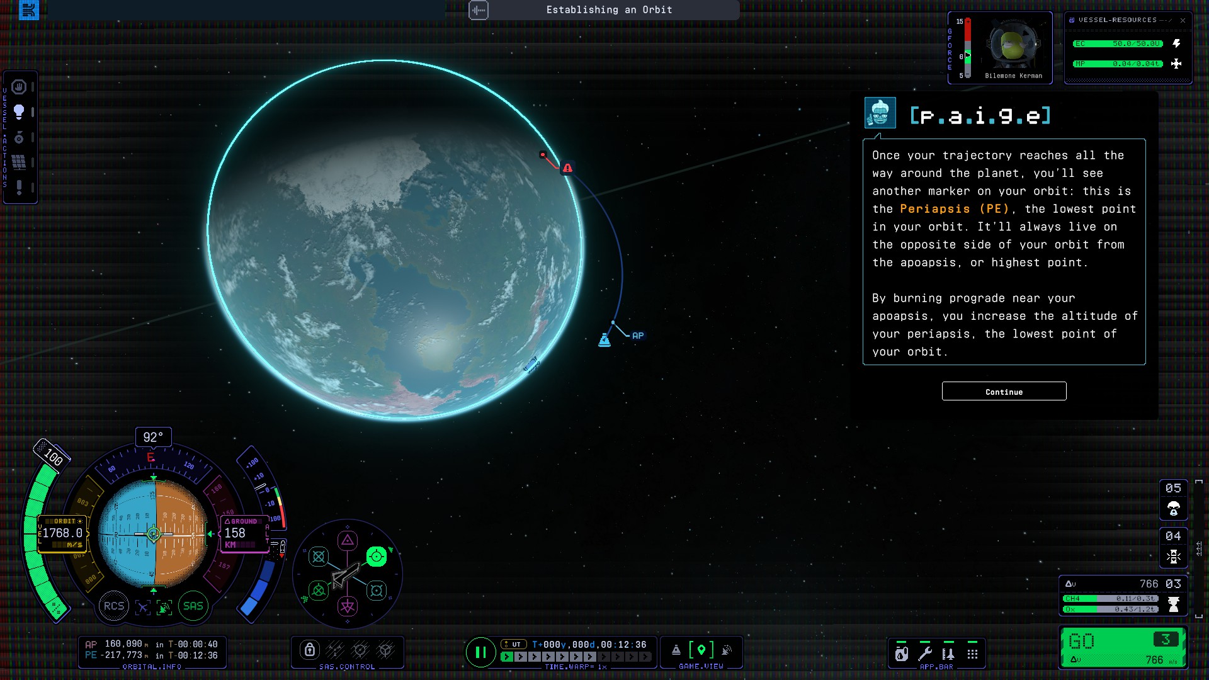Image resolution: width=1209 pixels, height=680 pixels.
Task: Expand the UT time mode selector
Action: [x=513, y=644]
